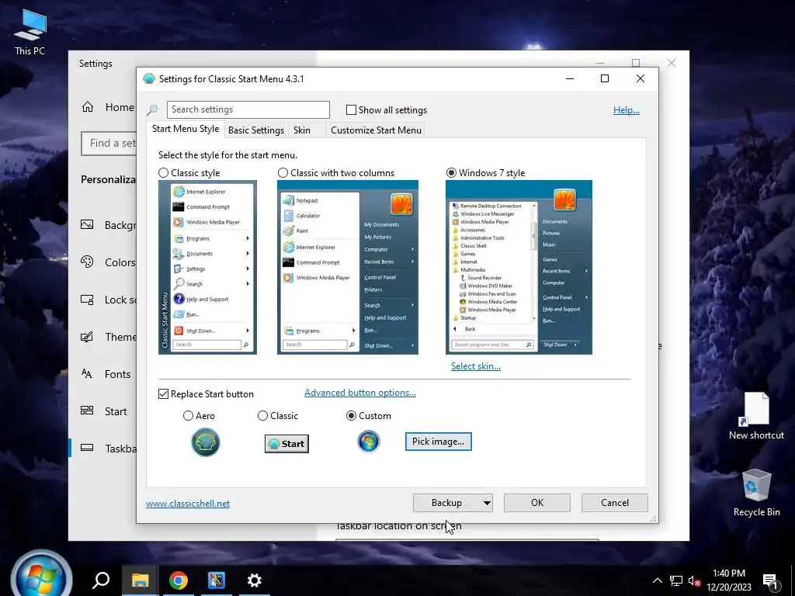Click the Classic style menu preview thumbnail
The width and height of the screenshot is (795, 596).
tap(207, 267)
